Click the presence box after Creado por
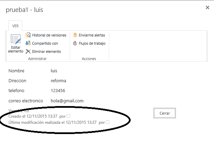Viewport: 214px width, 147px height. coord(68,116)
